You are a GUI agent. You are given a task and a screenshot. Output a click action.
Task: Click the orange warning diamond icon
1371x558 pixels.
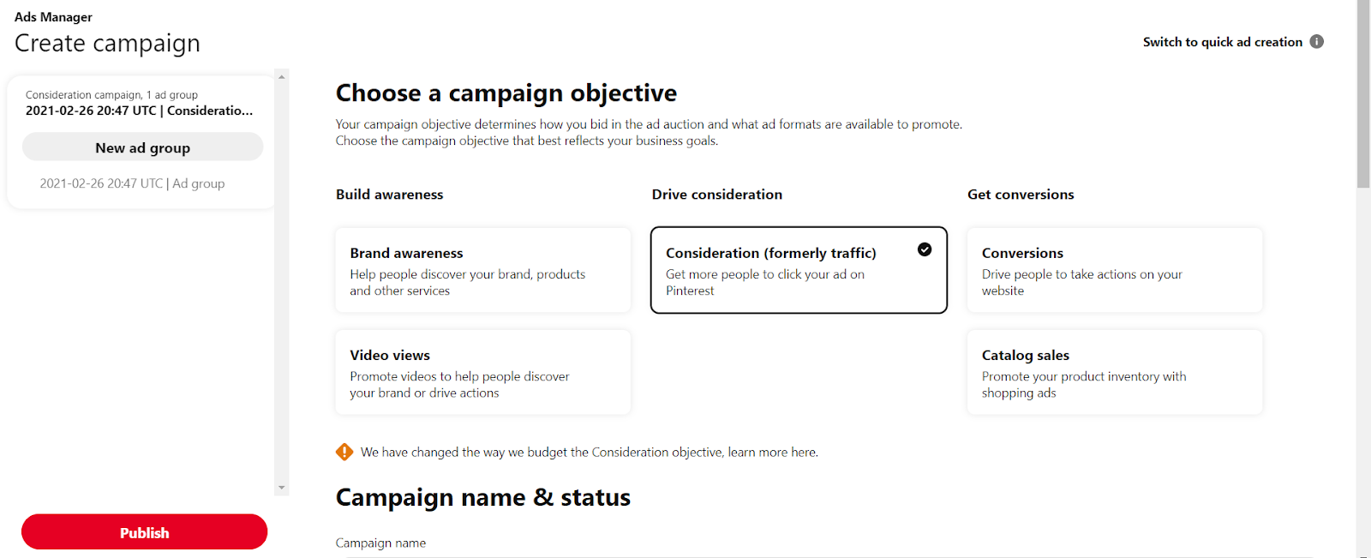tap(344, 452)
